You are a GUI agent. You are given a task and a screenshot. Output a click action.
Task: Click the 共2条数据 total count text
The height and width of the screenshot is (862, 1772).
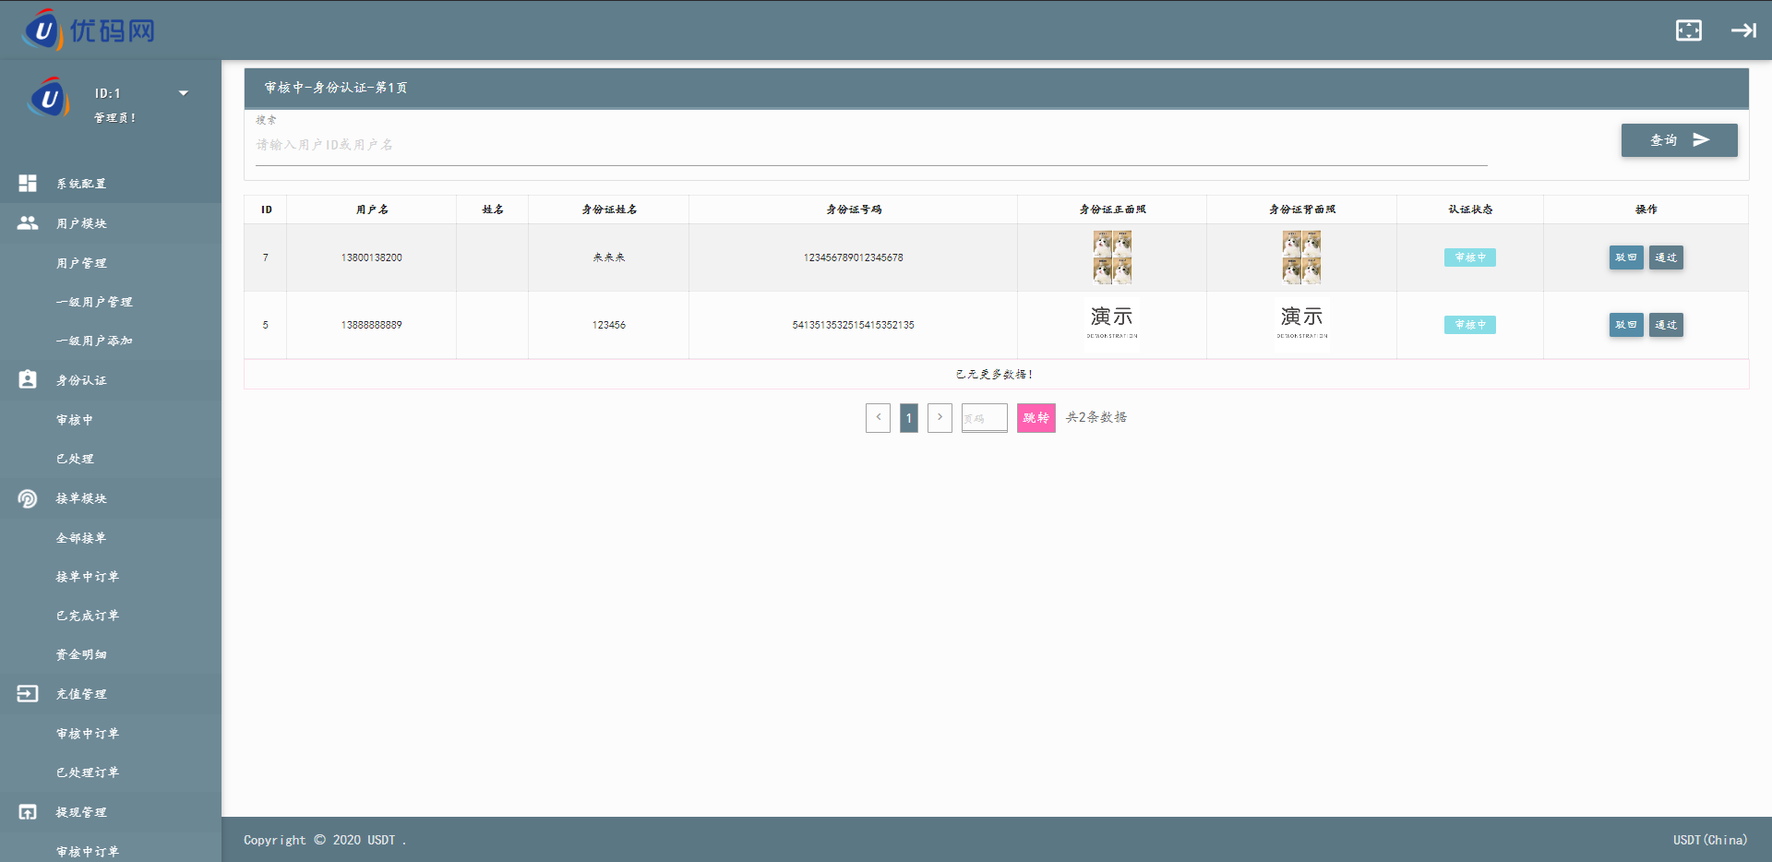[1096, 417]
